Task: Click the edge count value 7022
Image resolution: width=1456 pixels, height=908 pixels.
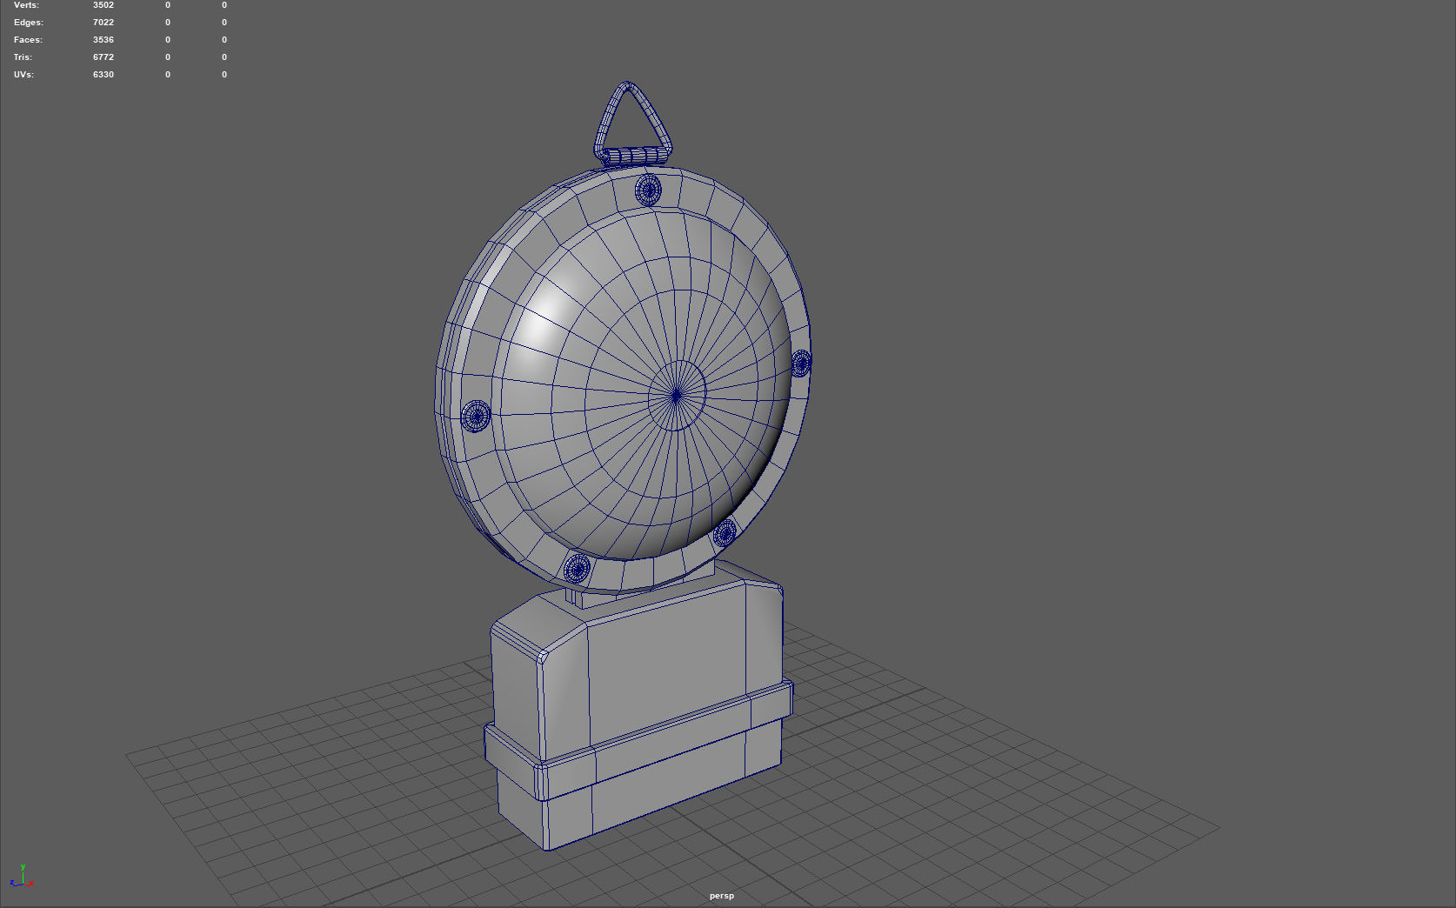Action: (x=104, y=23)
